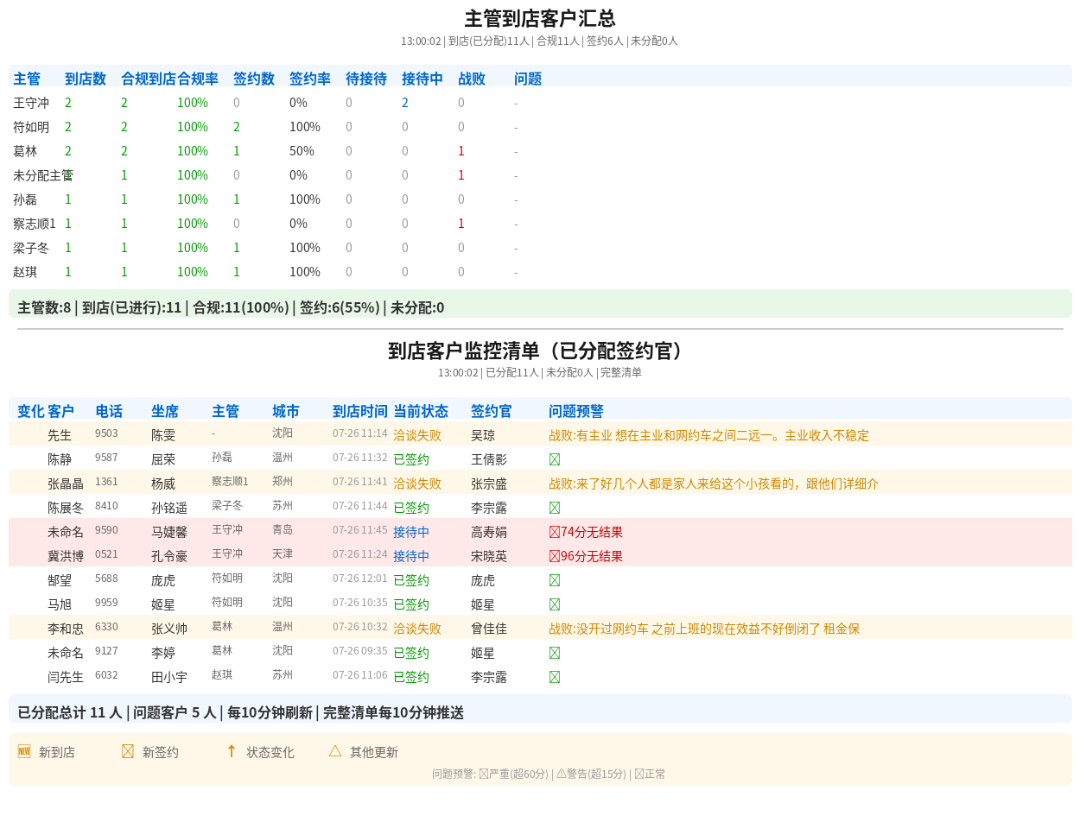Screen dimensions: 1080x822
Task: Click customer 张晶晶 in the monitoring list
Action: point(66,484)
